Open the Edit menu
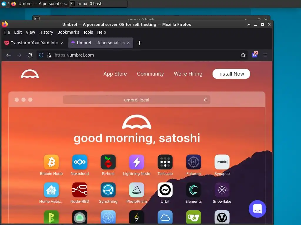301x225 pixels. [18, 32]
